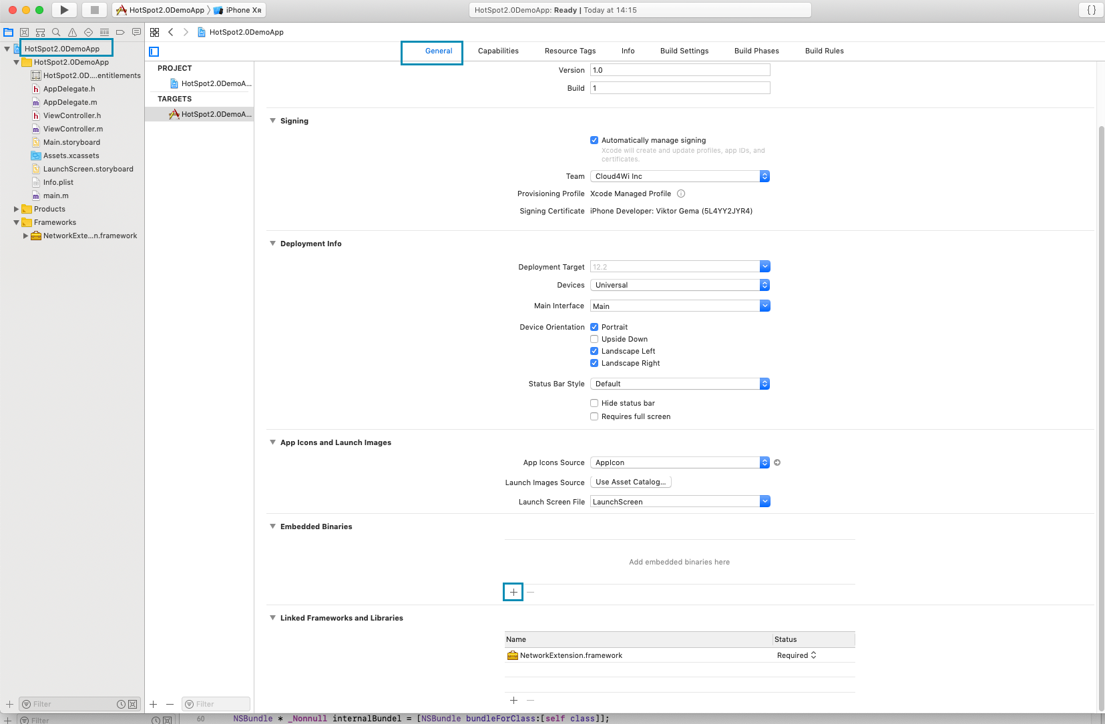Collapse the Signing section

tap(272, 121)
